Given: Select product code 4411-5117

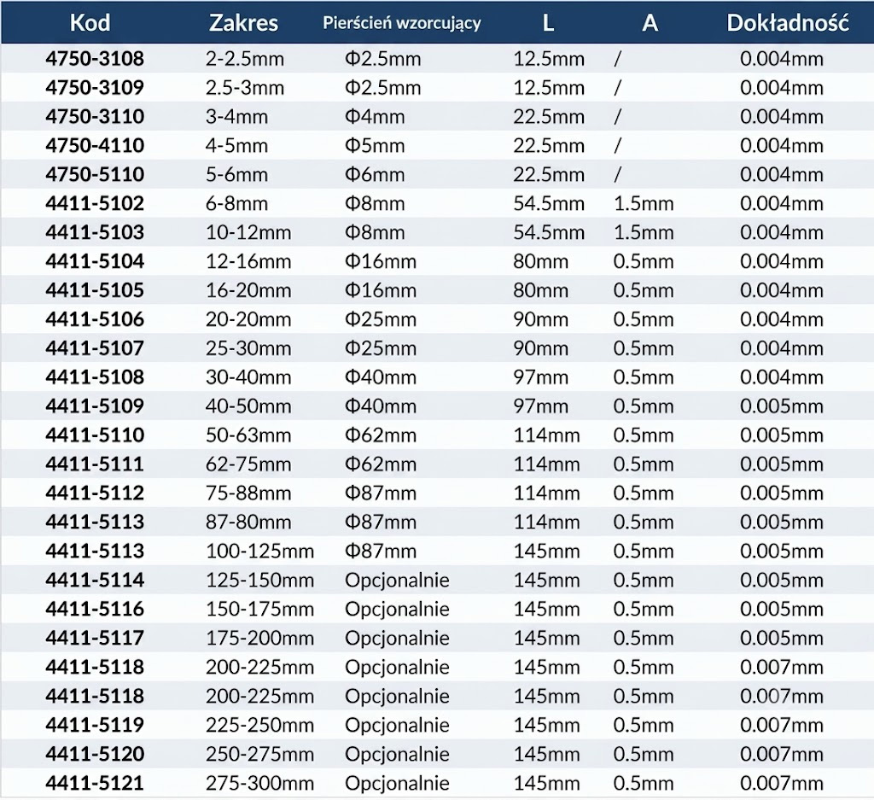Looking at the screenshot, I should (x=95, y=638).
